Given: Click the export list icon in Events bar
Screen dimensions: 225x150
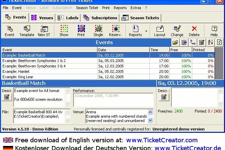Looking at the screenshot, I should coord(184,42).
